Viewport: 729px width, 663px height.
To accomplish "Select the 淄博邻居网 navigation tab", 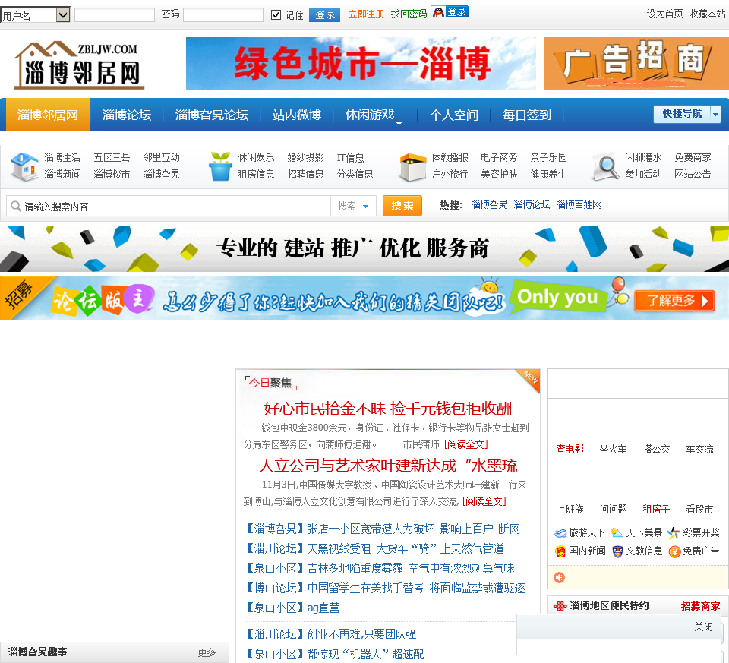I will 47,115.
